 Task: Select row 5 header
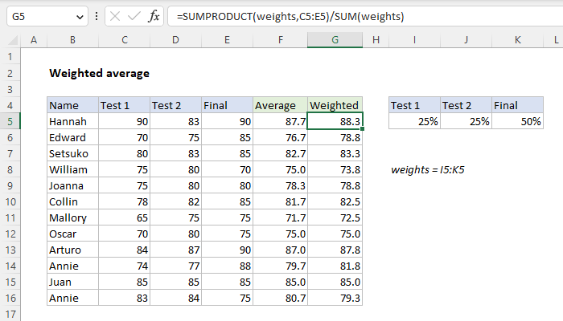[10, 121]
